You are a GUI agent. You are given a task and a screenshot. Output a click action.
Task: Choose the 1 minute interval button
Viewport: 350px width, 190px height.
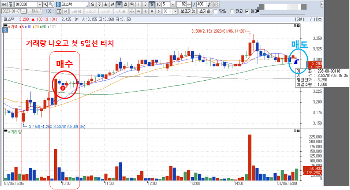pos(139,4)
